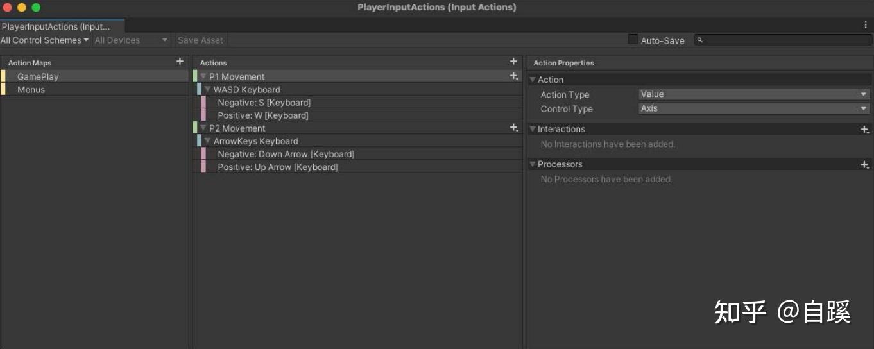Add a new interaction with plus icon
The height and width of the screenshot is (349, 874).
click(864, 129)
